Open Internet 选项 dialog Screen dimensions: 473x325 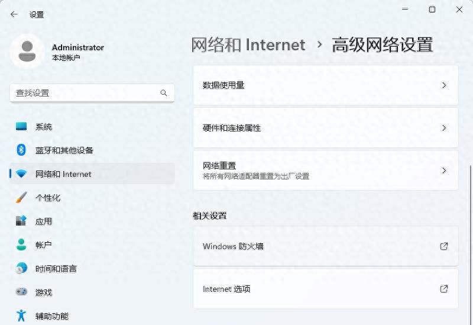(326, 289)
